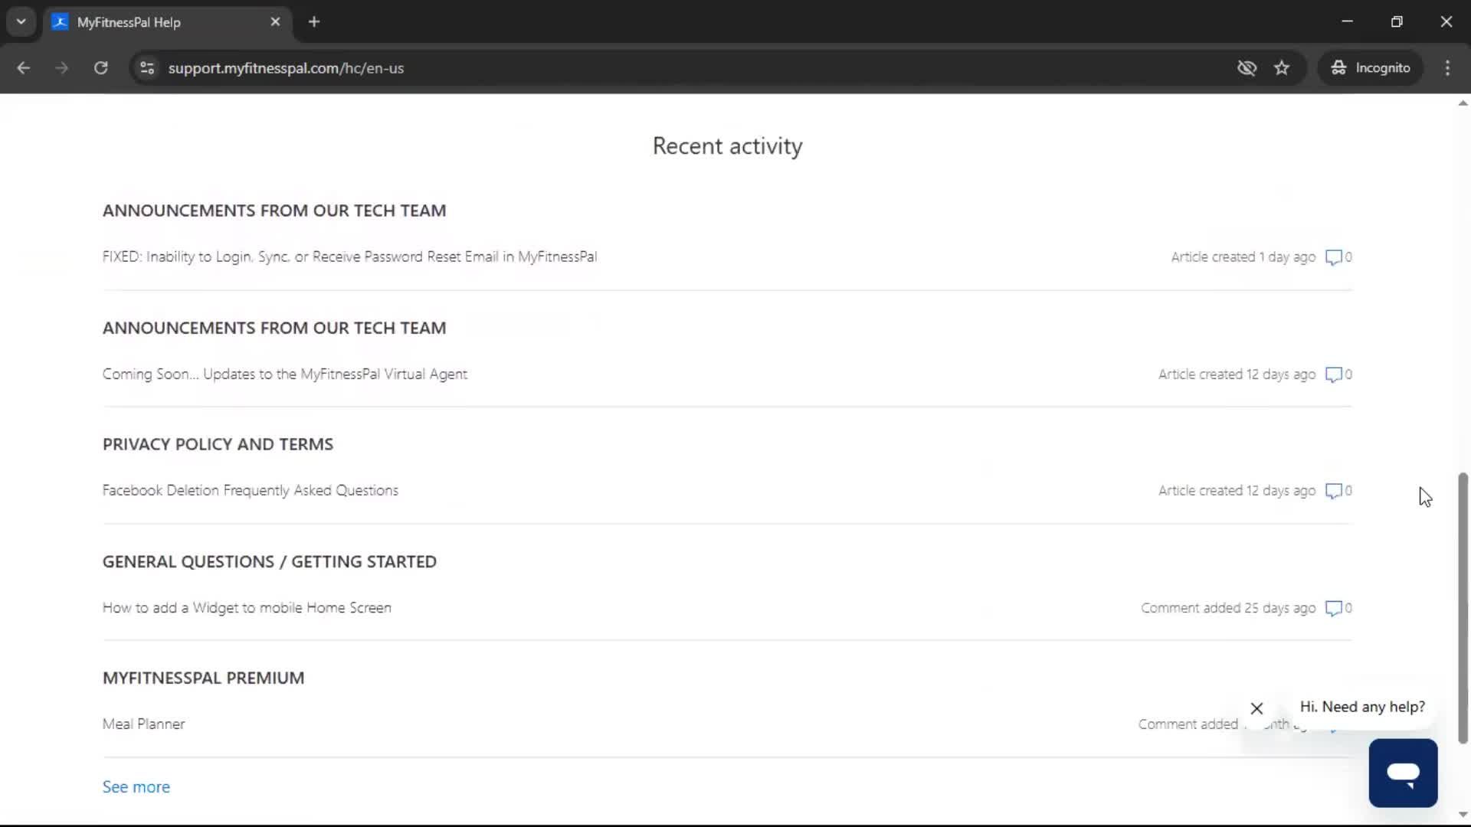This screenshot has height=827, width=1471.
Task: Click the 'Recent activity' heading
Action: 728,146
